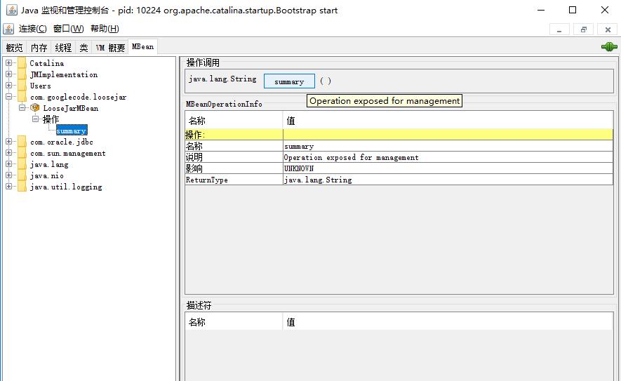Expand the Catalina tree node
621x381 pixels.
9,63
